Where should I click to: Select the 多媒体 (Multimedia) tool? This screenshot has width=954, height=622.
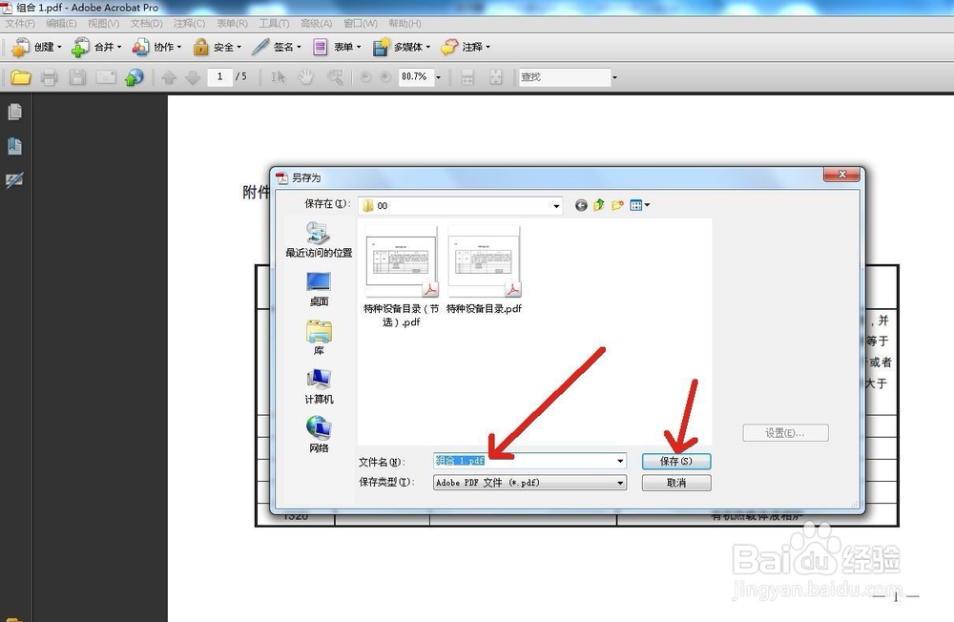click(x=397, y=47)
